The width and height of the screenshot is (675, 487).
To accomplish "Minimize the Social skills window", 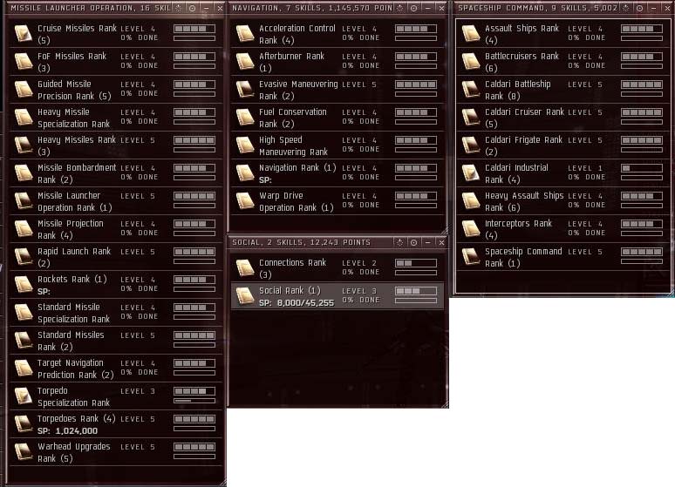I will (x=427, y=243).
